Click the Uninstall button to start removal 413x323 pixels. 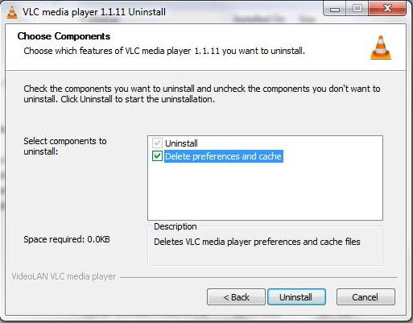[x=296, y=297]
